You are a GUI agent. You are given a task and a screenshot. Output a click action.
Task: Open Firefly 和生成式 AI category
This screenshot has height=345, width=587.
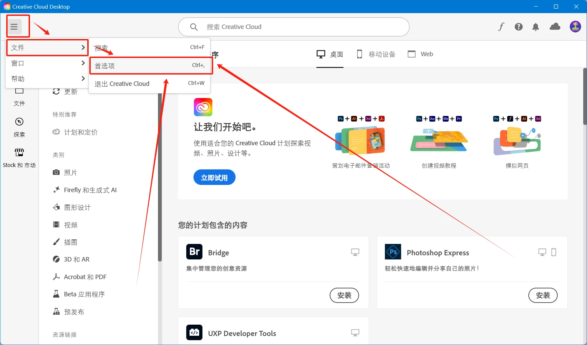point(90,190)
